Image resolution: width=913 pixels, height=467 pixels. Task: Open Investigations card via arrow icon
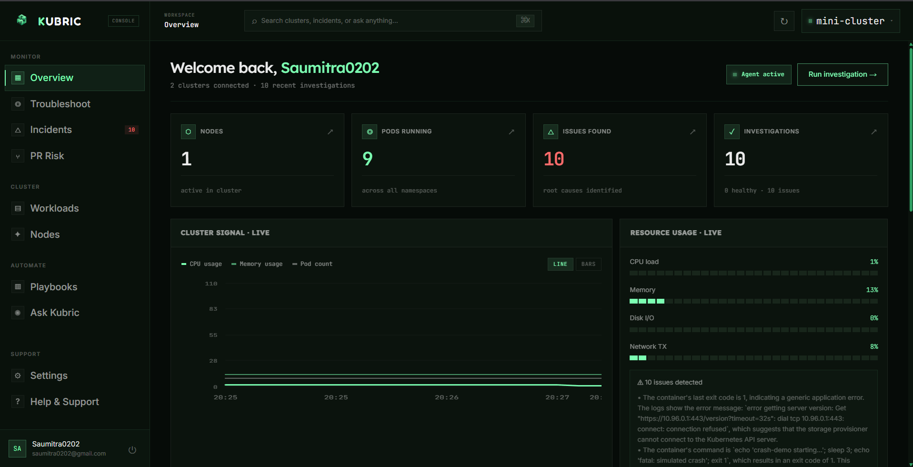click(874, 132)
